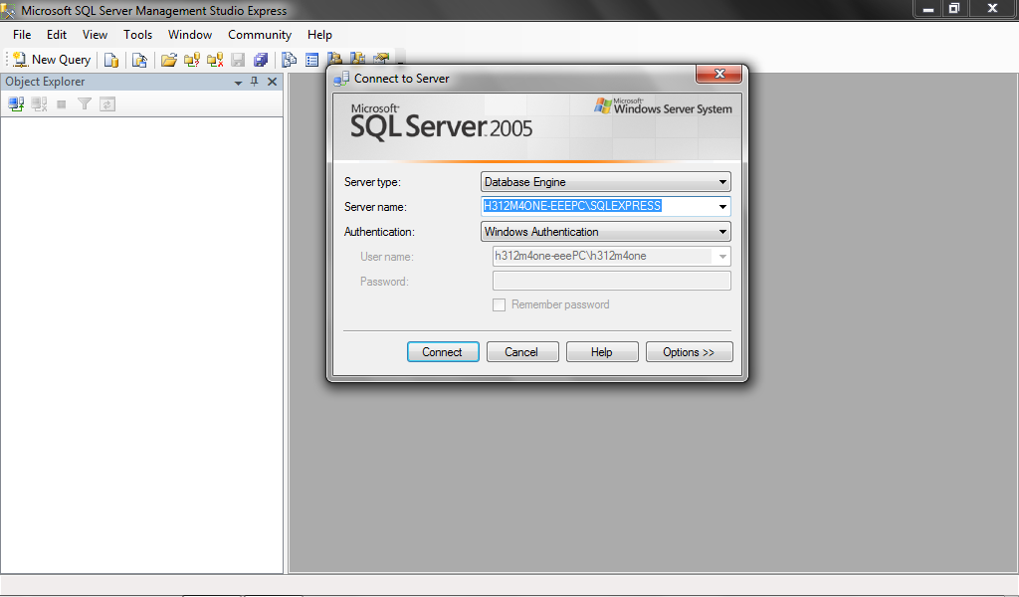The image size is (1019, 597).
Task: Open the Server name dropdown arrow
Action: (x=722, y=207)
